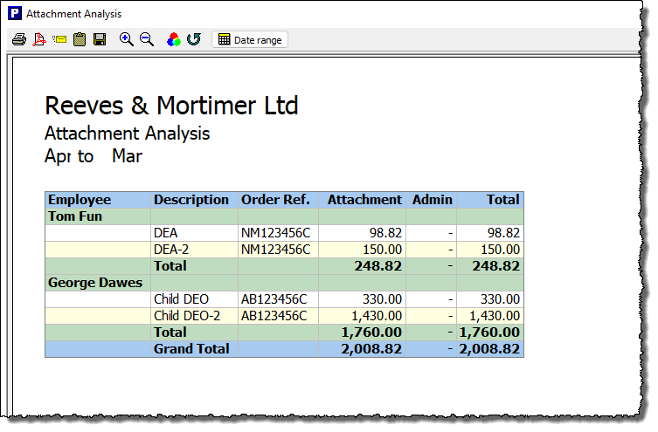Screen dimensions: 658x432
Task: Open the colour scheme icon
Action: pyautogui.click(x=173, y=40)
